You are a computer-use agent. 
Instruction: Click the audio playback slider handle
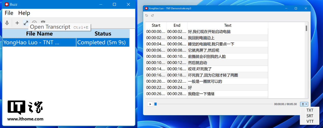[156, 104]
